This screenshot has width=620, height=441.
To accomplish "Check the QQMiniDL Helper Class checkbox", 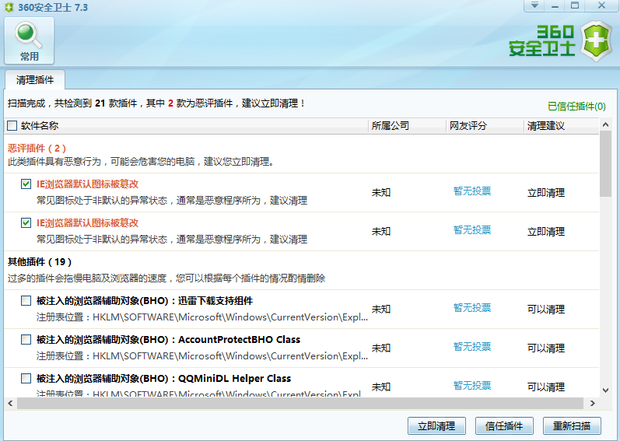I will click(26, 378).
